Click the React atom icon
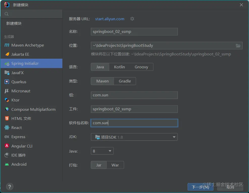This screenshot has width=249, height=193. [7, 127]
